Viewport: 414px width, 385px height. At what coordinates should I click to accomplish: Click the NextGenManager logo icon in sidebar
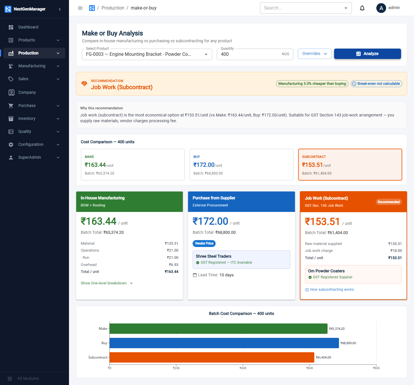(8, 9)
